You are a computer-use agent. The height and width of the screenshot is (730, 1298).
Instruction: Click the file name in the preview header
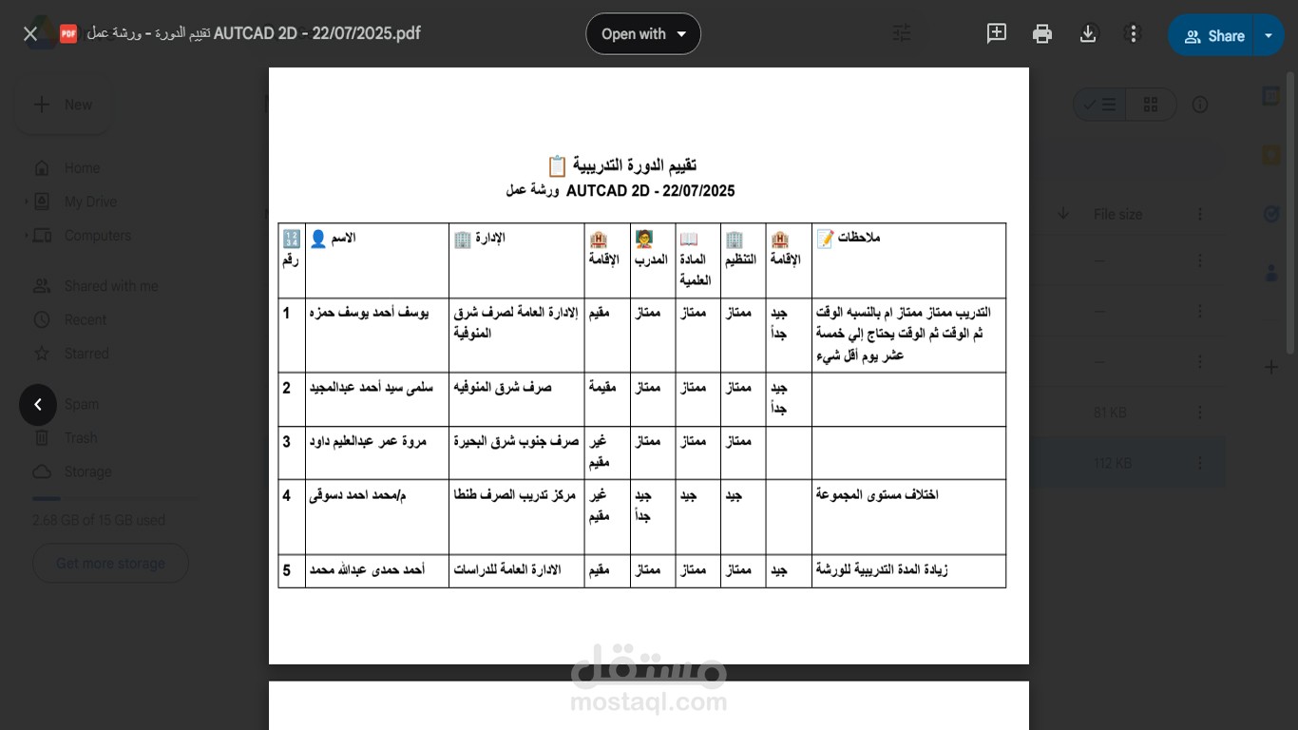(253, 34)
